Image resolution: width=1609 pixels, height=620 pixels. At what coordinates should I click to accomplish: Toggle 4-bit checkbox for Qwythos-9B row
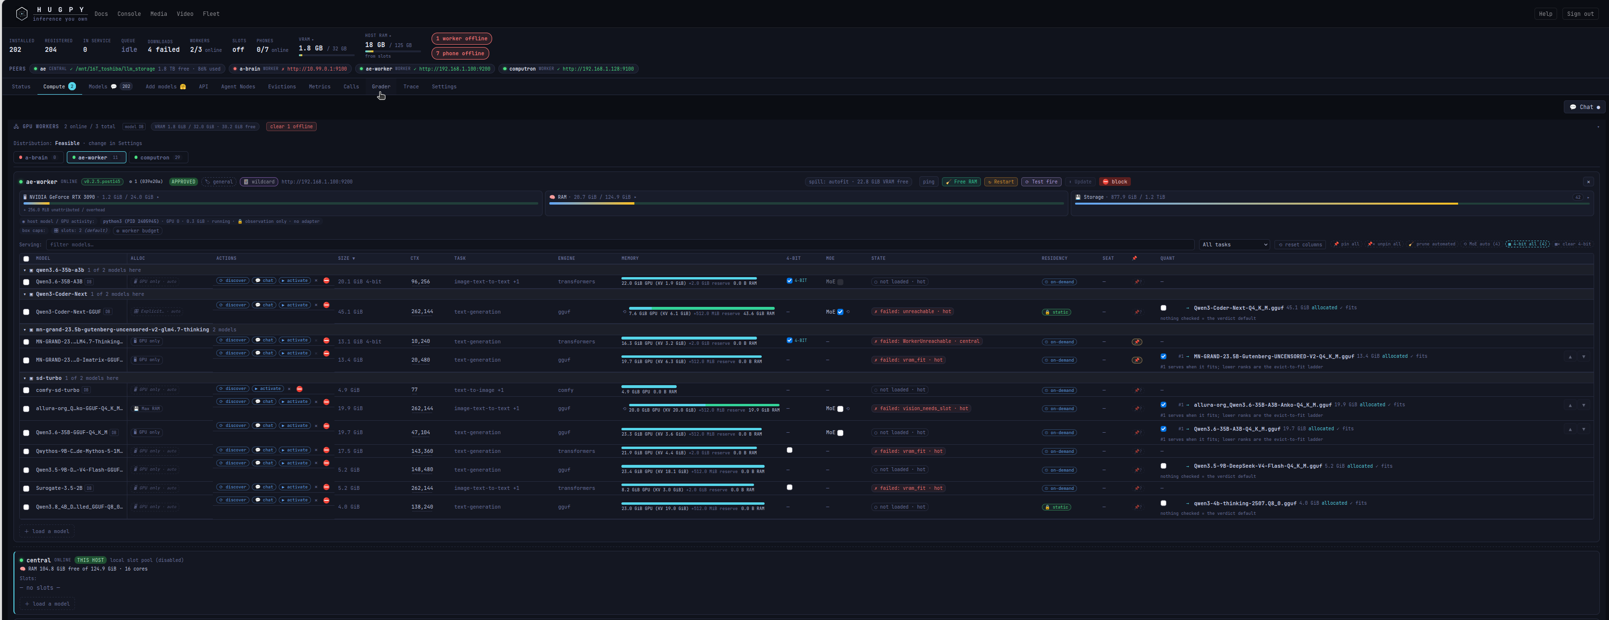point(790,450)
